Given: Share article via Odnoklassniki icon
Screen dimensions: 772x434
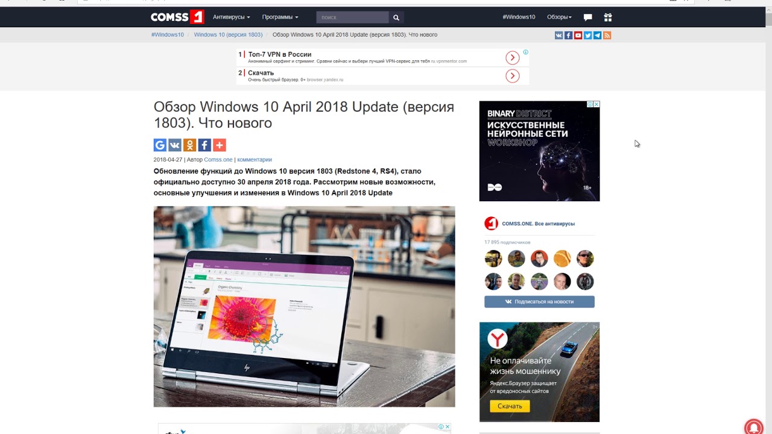Looking at the screenshot, I should click(x=189, y=145).
